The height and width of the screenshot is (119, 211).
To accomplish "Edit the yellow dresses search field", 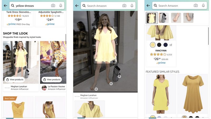I will tap(37, 6).
